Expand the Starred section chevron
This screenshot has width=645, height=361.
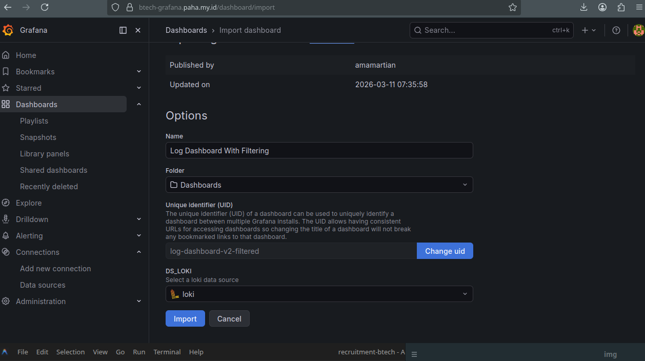click(x=139, y=88)
